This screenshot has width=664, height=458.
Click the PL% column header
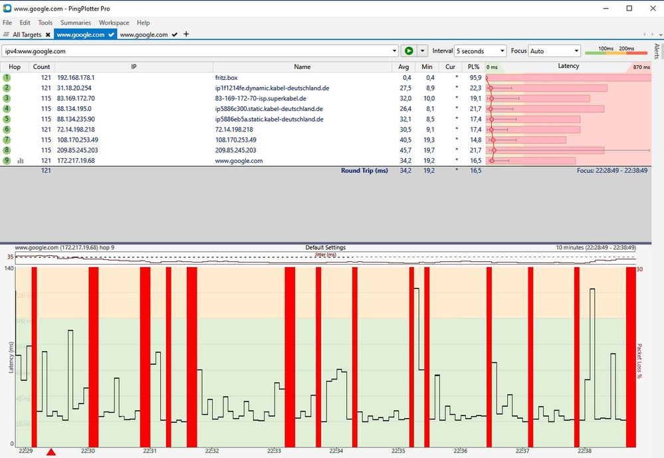[473, 66]
